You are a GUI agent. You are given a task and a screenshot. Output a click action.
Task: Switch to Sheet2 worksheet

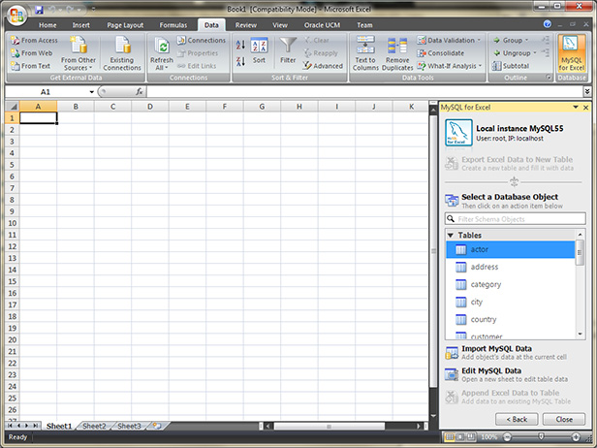pos(94,426)
